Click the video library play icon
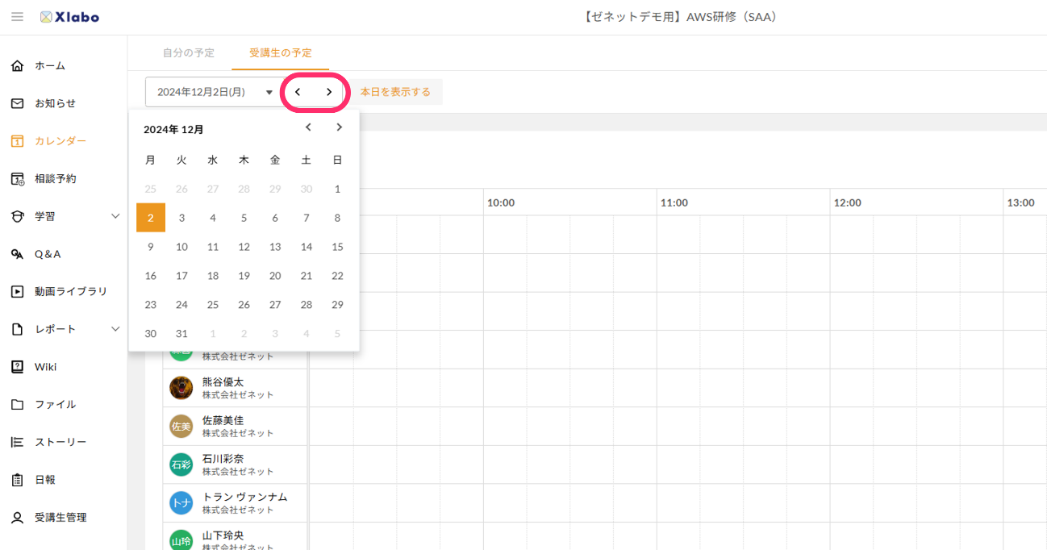 pyautogui.click(x=17, y=291)
